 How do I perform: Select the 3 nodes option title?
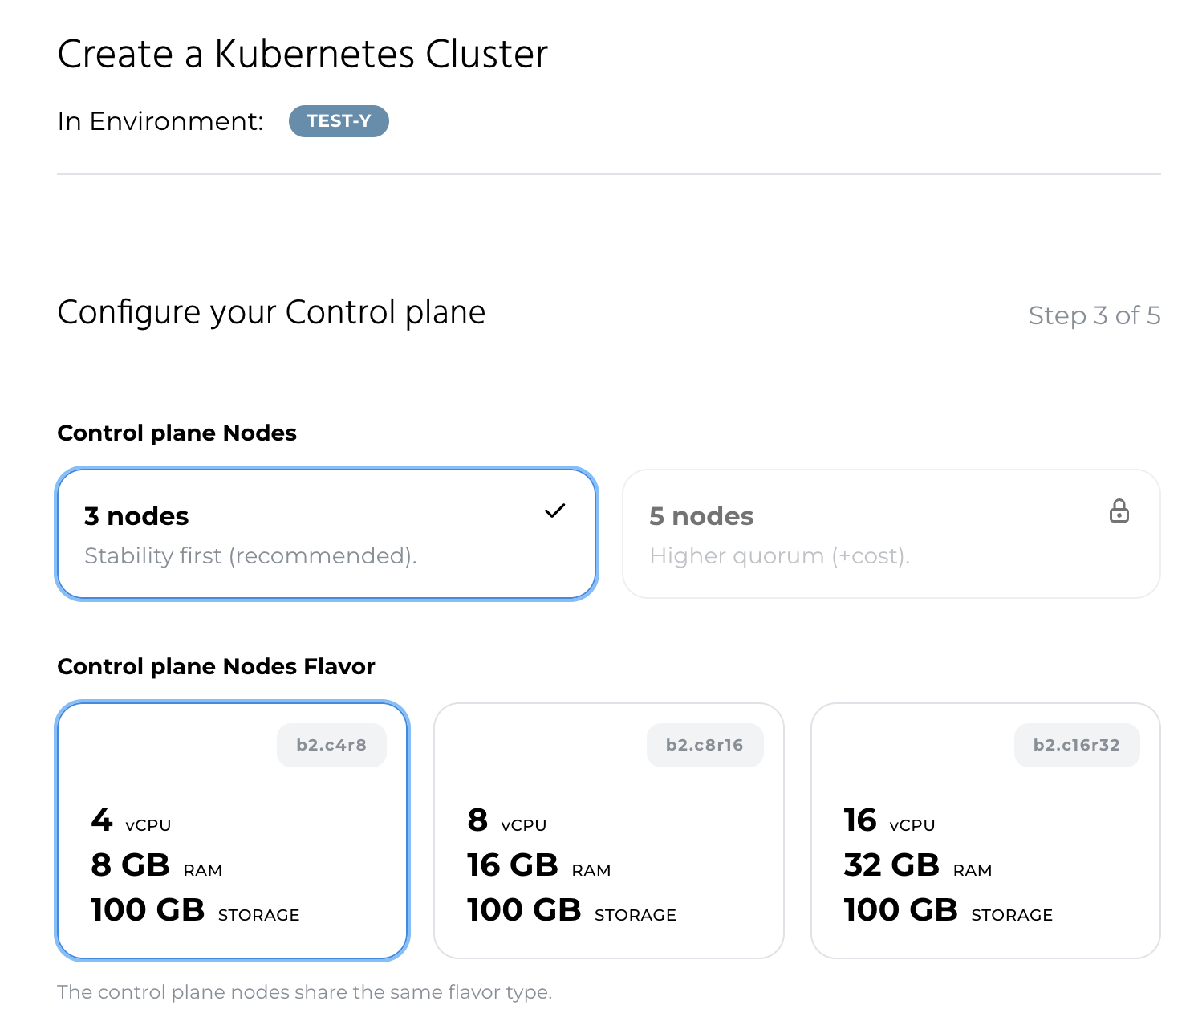[136, 516]
